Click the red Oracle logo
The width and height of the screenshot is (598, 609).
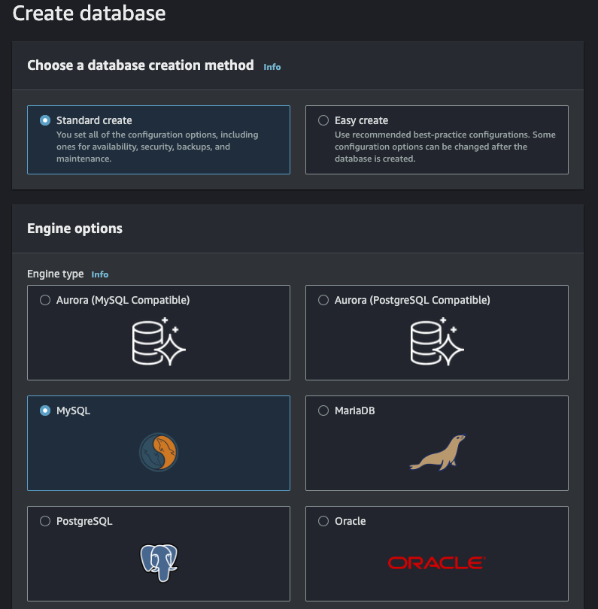pos(437,563)
